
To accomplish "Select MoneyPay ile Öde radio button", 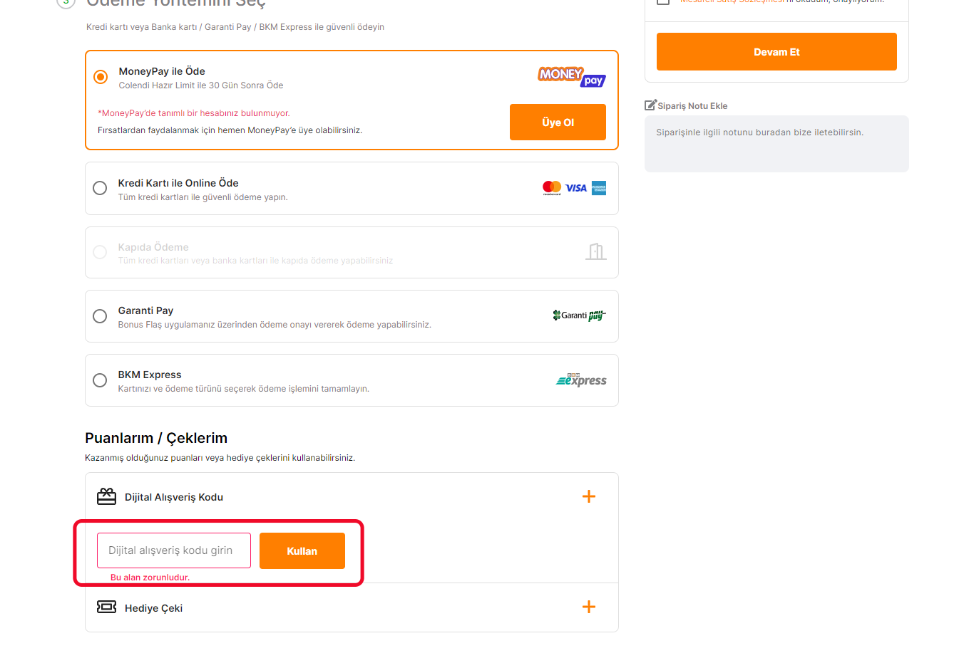I will (101, 76).
